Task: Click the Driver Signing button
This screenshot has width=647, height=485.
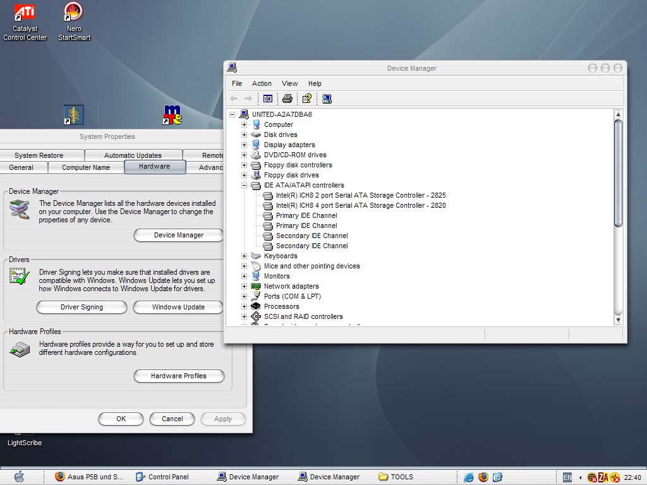Action: coord(82,308)
